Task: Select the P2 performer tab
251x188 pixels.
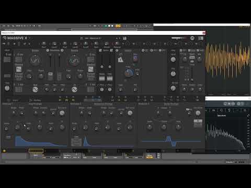Action: [66, 100]
